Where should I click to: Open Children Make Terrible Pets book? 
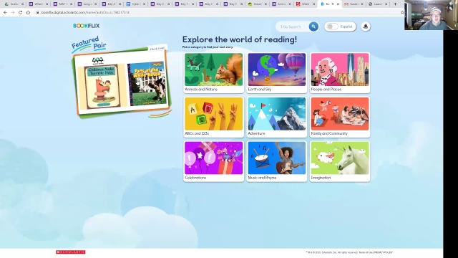click(x=102, y=86)
